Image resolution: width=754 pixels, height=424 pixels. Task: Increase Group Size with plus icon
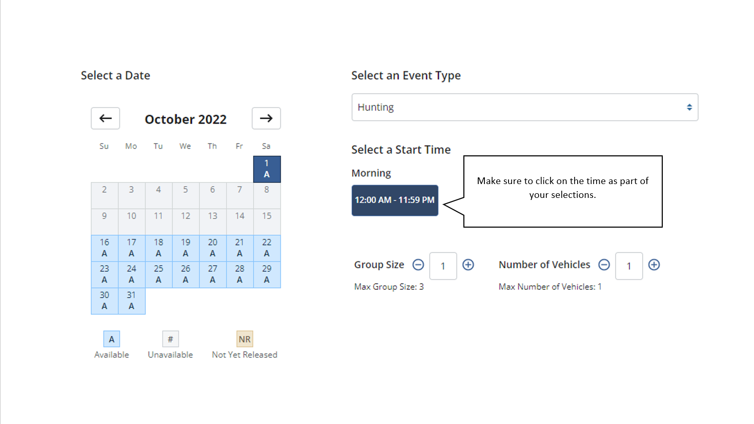tap(468, 265)
